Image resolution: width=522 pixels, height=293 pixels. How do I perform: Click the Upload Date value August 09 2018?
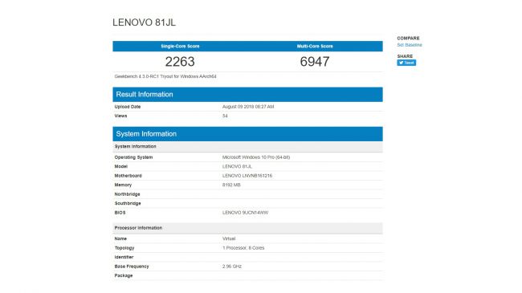point(248,107)
